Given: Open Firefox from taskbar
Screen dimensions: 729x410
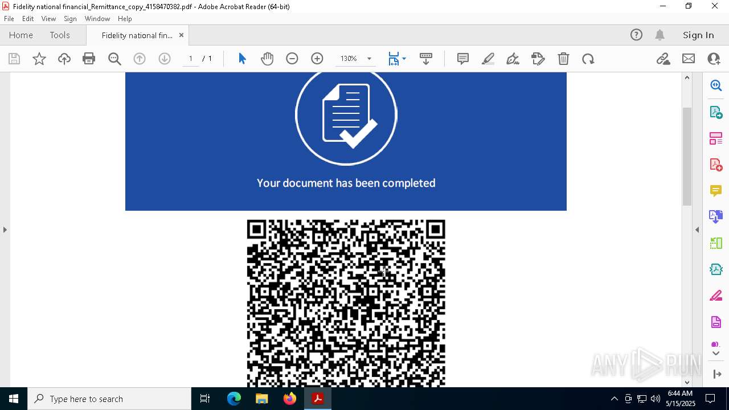Looking at the screenshot, I should pos(289,399).
